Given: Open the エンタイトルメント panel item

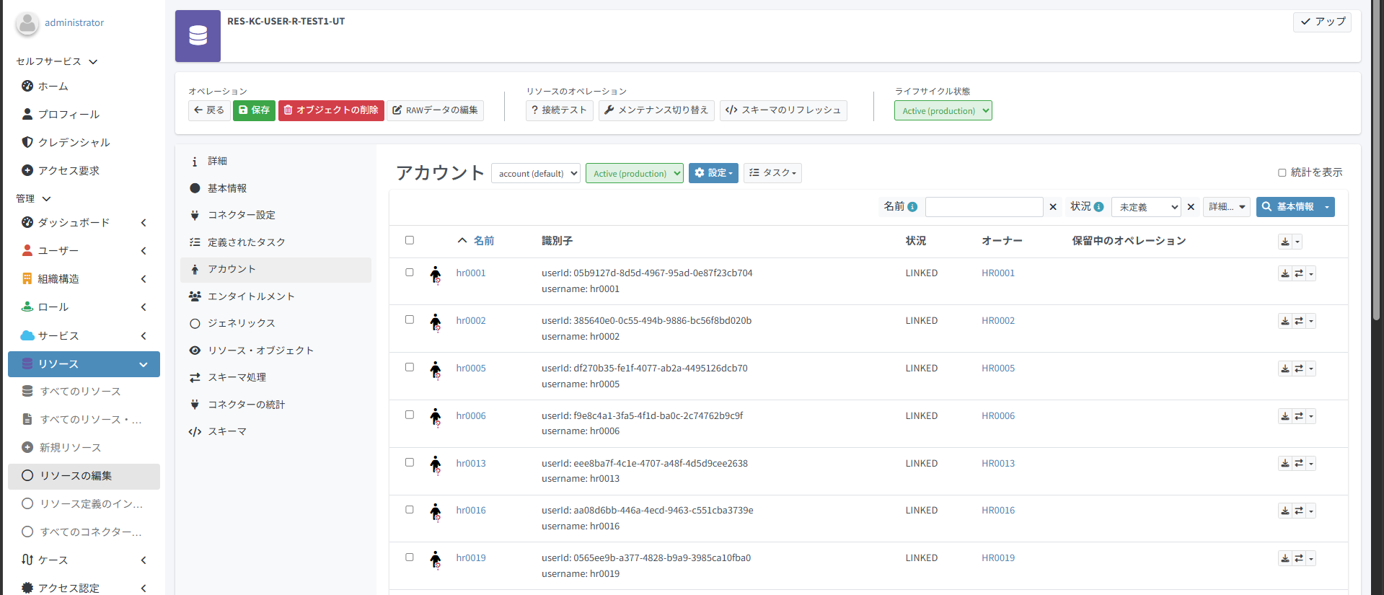Looking at the screenshot, I should pyautogui.click(x=276, y=296).
